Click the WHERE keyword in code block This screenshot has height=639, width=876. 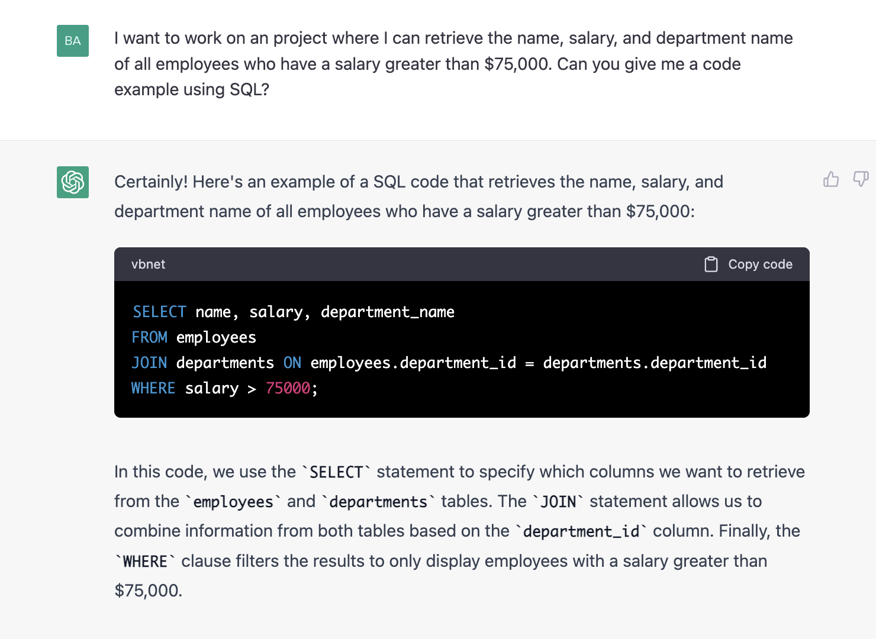point(153,388)
